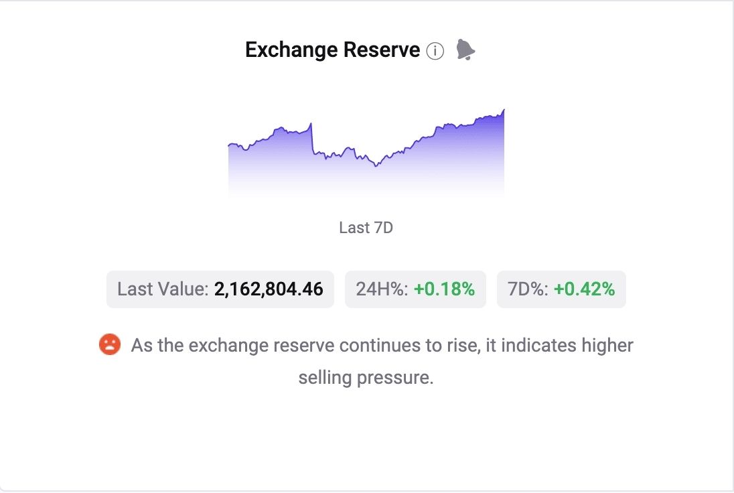
Task: Set an alert with the bell icon
Action: tap(465, 50)
